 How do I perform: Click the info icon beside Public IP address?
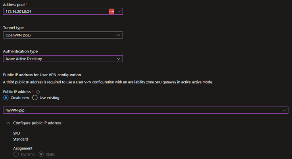coord(38,92)
